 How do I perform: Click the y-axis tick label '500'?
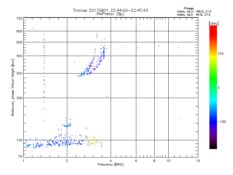coord(19,42)
